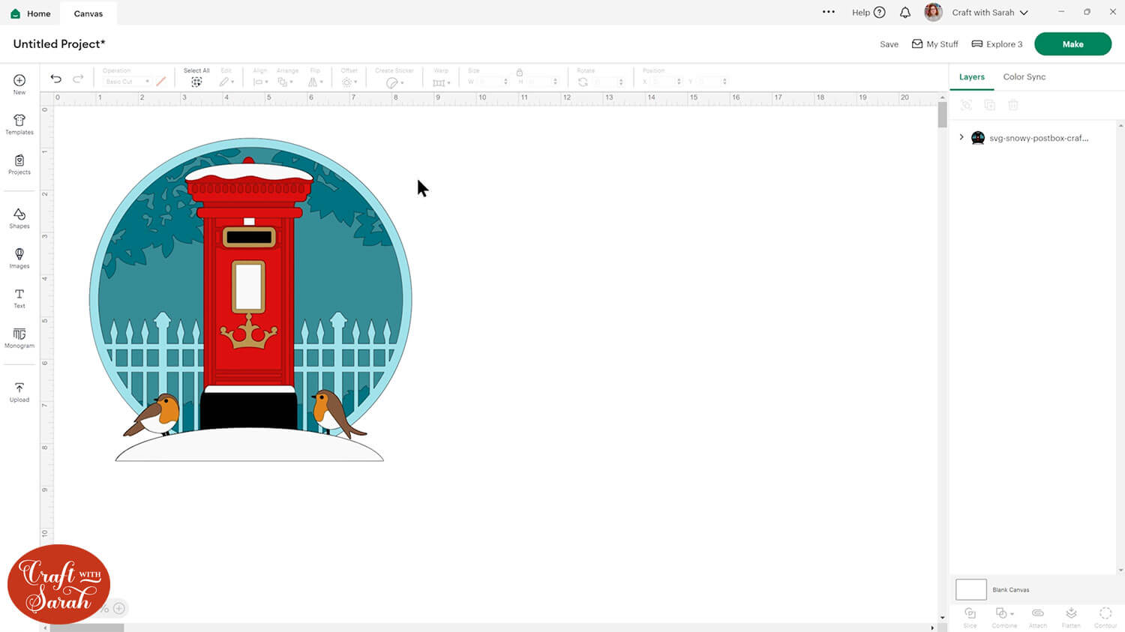Open the notifications bell
This screenshot has height=632, width=1125.
(x=905, y=13)
